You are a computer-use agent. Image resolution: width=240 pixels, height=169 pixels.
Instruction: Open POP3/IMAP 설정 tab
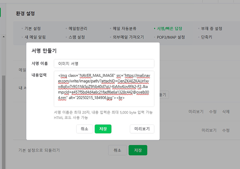[x=171, y=37]
